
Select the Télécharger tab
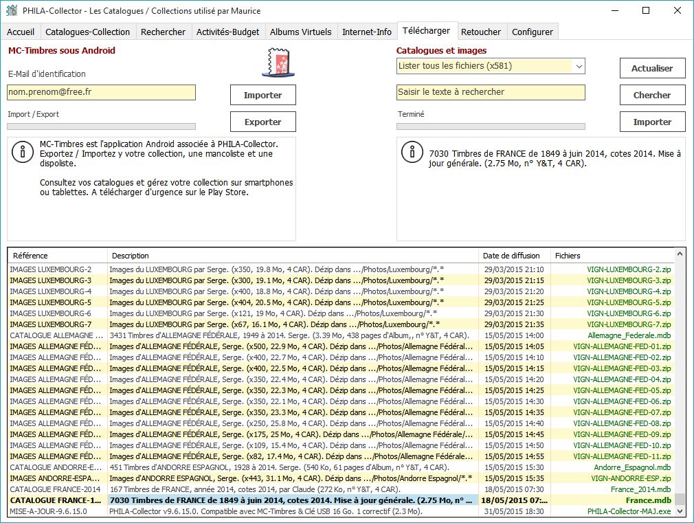(426, 30)
